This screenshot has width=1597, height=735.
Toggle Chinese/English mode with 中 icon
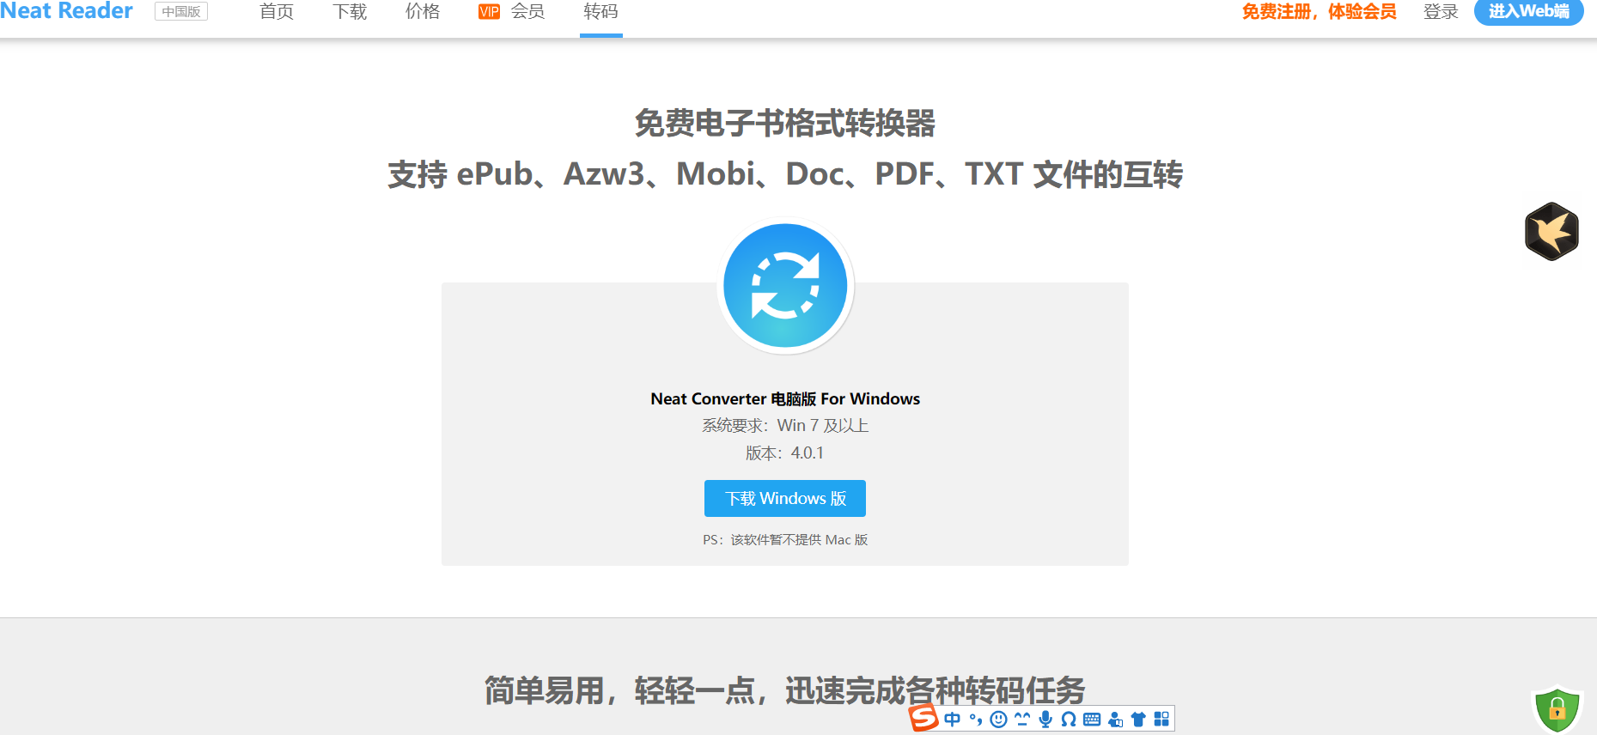pos(953,720)
